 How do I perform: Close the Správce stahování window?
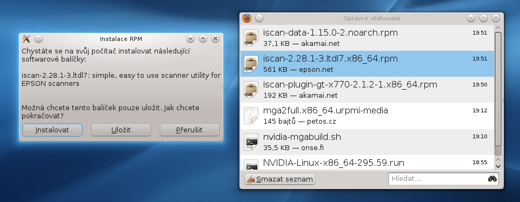(x=496, y=18)
